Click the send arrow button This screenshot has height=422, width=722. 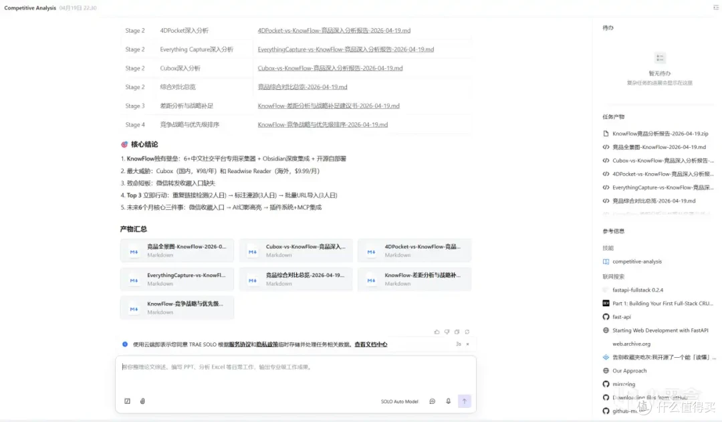[464, 401]
